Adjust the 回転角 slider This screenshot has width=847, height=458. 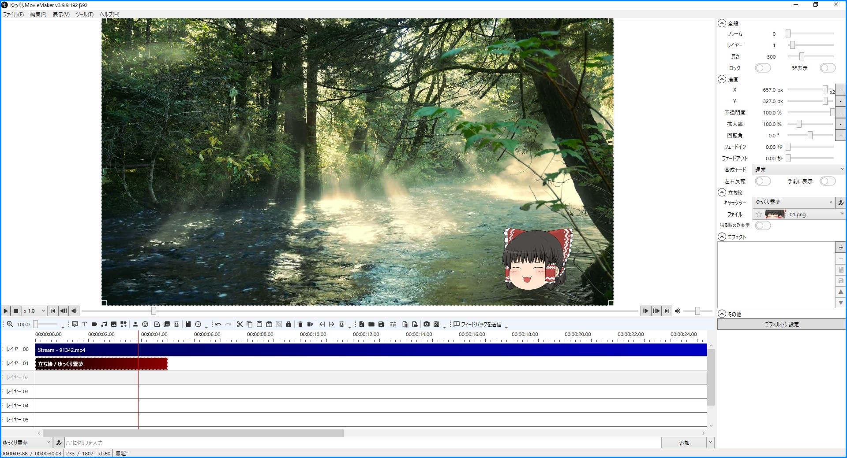click(x=811, y=136)
